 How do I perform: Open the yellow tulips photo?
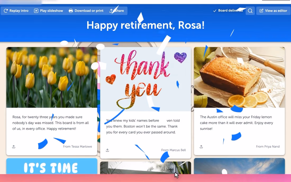[52, 77]
